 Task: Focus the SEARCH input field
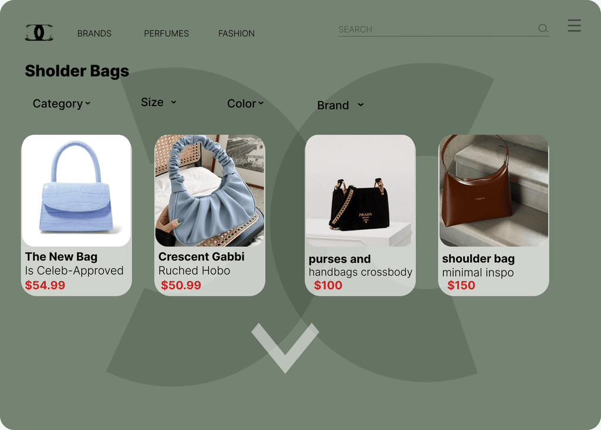[437, 29]
